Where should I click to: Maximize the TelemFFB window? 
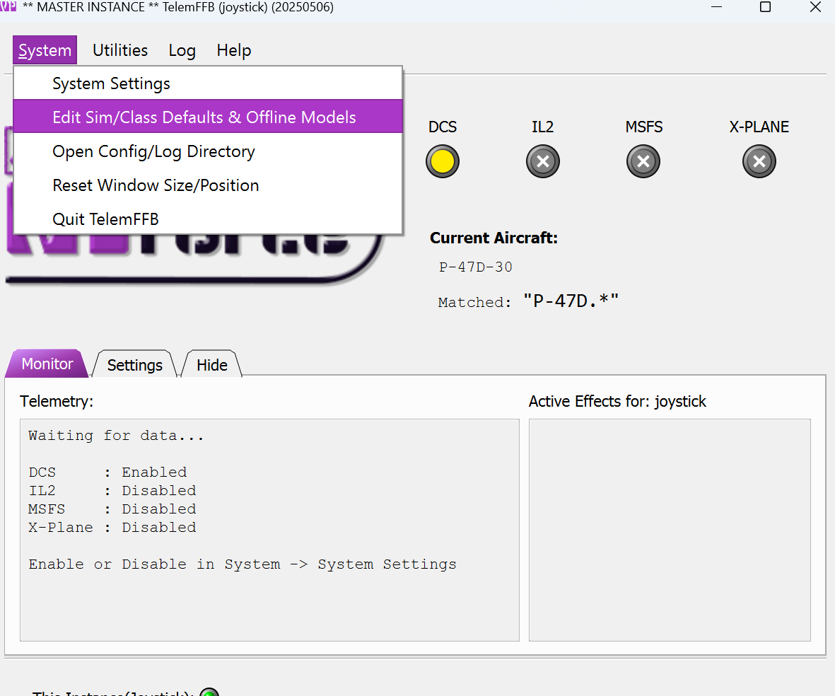tap(765, 7)
